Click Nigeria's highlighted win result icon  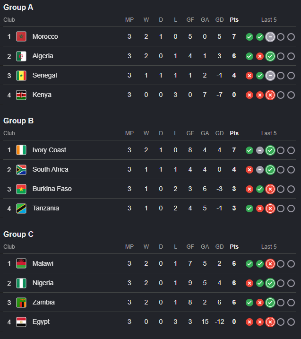[x=270, y=283]
